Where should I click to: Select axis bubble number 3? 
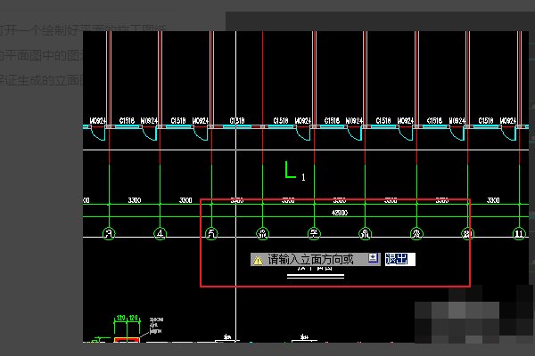108,234
